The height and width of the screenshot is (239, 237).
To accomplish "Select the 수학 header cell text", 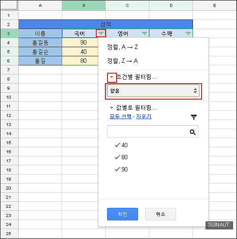I will coord(167,33).
